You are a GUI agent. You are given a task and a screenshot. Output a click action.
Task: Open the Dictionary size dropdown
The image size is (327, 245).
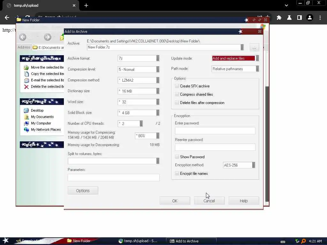click(158, 91)
